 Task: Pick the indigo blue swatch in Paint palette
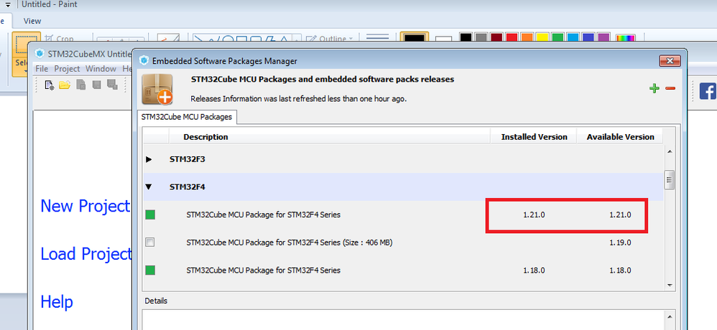(588, 38)
